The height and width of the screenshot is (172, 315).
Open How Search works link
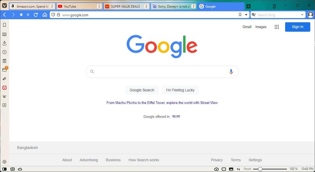144,160
